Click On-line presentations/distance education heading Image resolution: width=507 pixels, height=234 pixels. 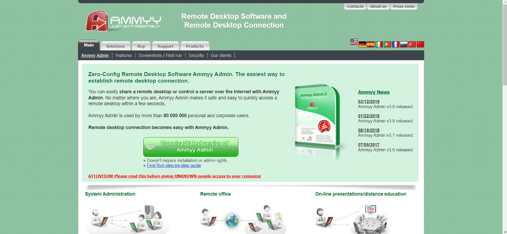click(x=361, y=194)
